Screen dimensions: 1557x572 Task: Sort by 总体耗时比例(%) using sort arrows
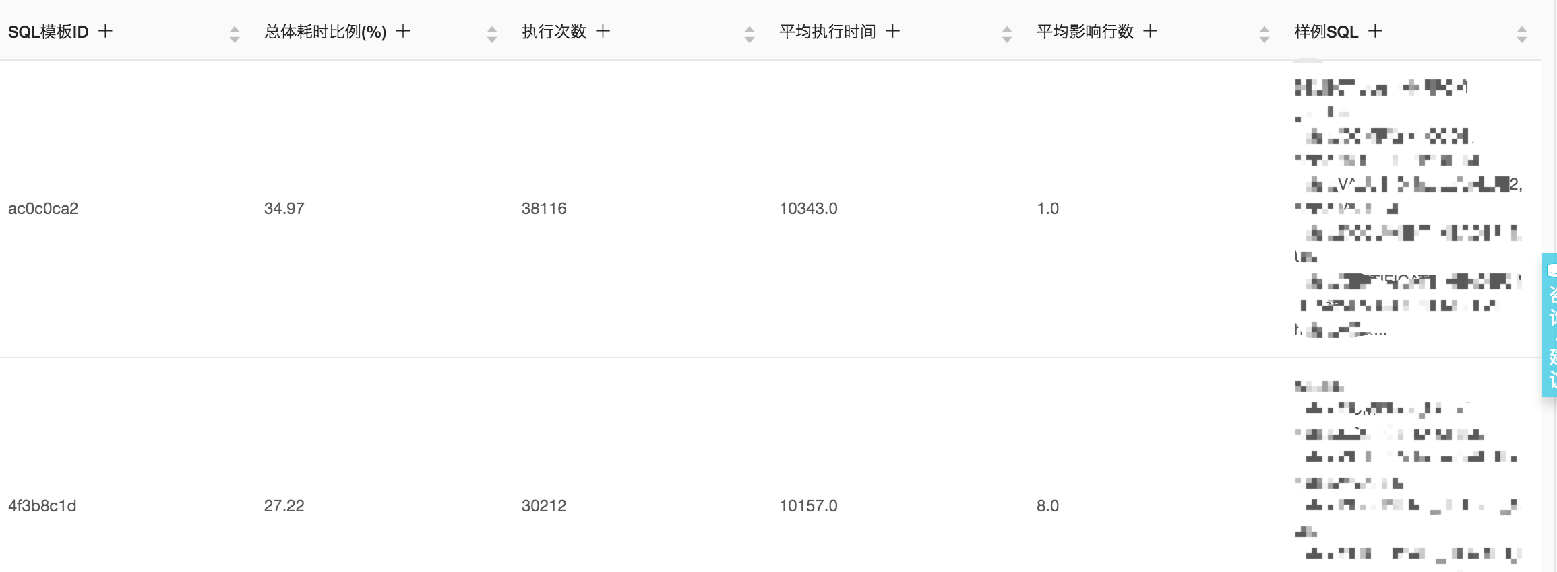492,34
